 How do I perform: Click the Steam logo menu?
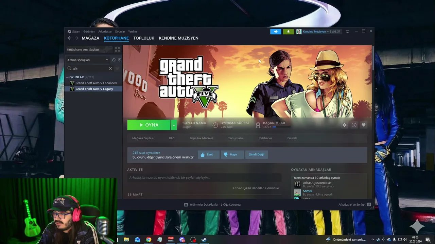click(x=74, y=32)
